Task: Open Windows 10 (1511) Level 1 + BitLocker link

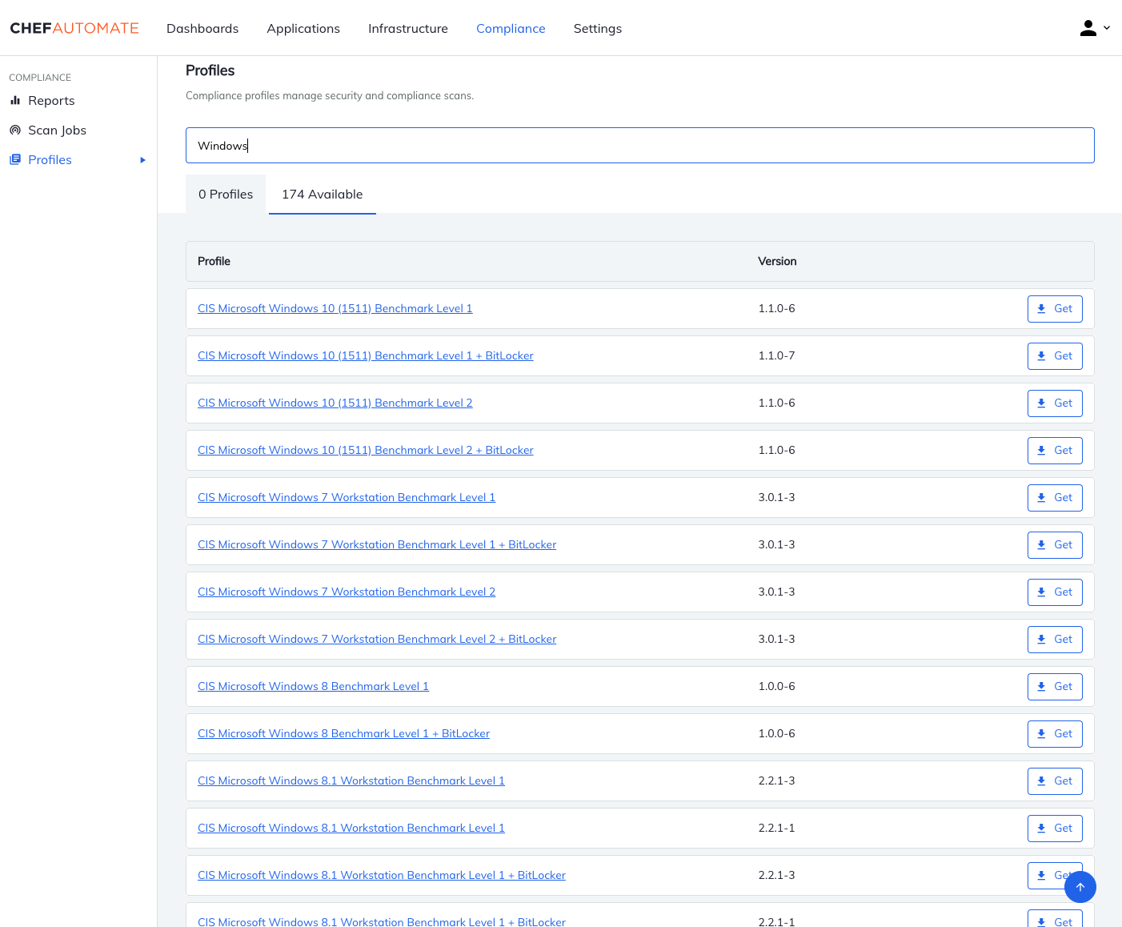Action: (x=366, y=356)
